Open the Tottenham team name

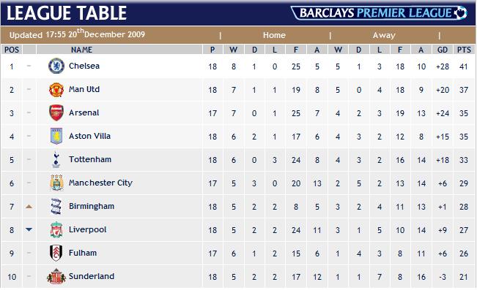pos(90,159)
